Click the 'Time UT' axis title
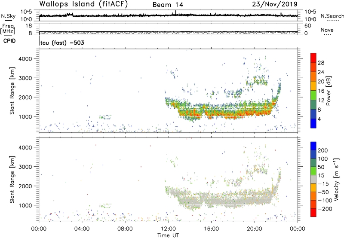This screenshot has height=238, width=344. (x=168, y=235)
